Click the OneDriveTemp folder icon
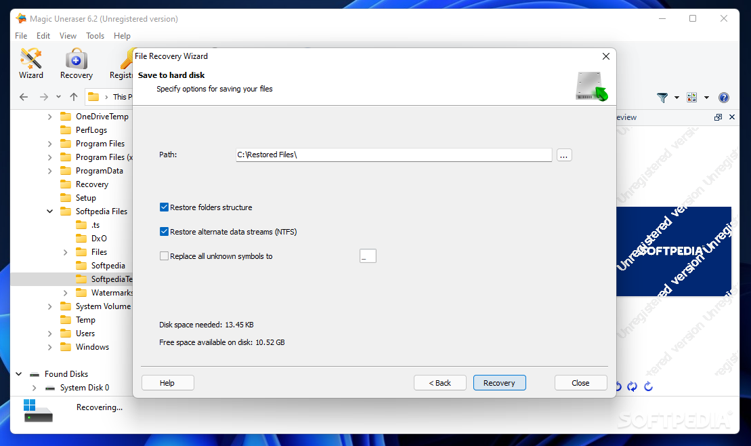Image resolution: width=751 pixels, height=446 pixels. pos(66,117)
